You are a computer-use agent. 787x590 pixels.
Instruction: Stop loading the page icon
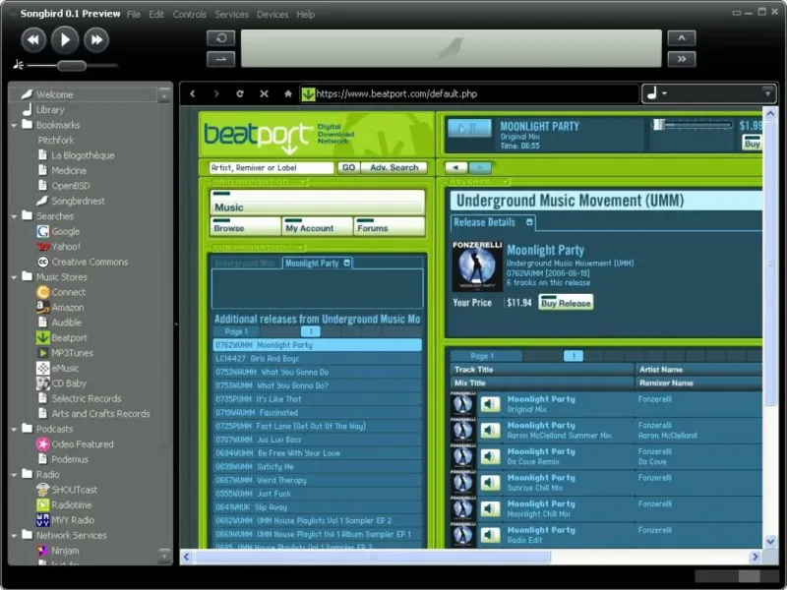264,93
